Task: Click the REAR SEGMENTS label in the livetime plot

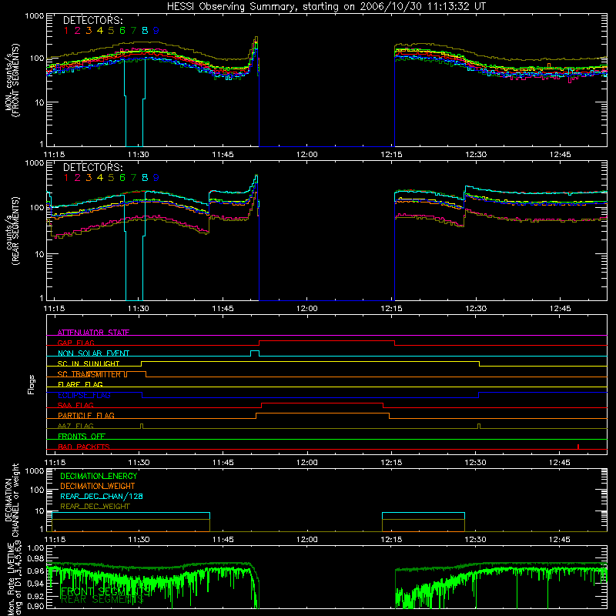Action: click(x=102, y=600)
